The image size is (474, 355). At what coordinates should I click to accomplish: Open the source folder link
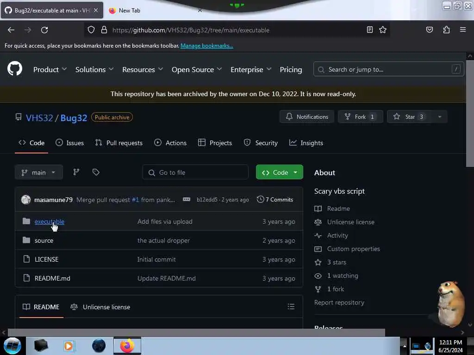tap(44, 240)
